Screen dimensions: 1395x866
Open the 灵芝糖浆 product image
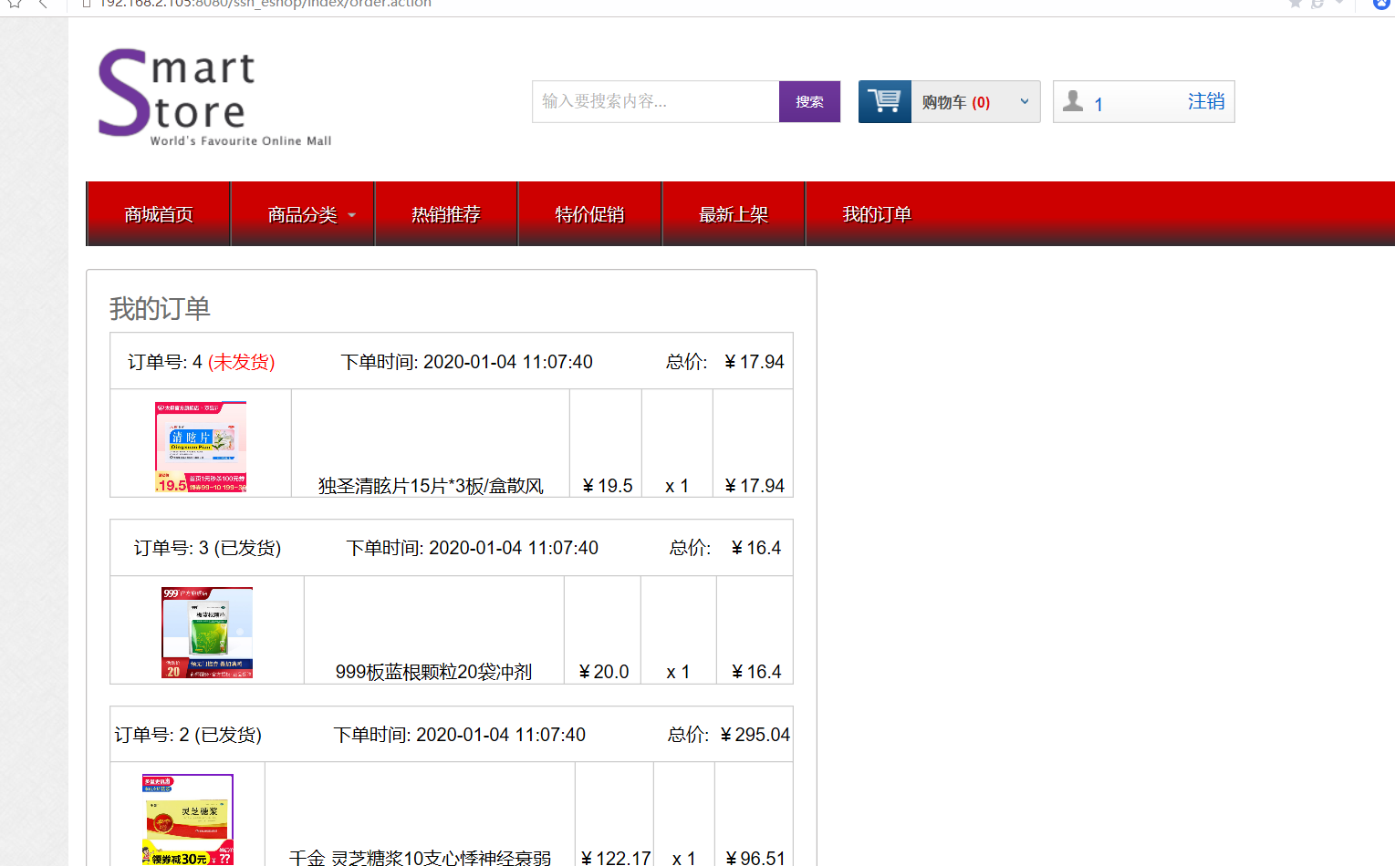pyautogui.click(x=188, y=819)
